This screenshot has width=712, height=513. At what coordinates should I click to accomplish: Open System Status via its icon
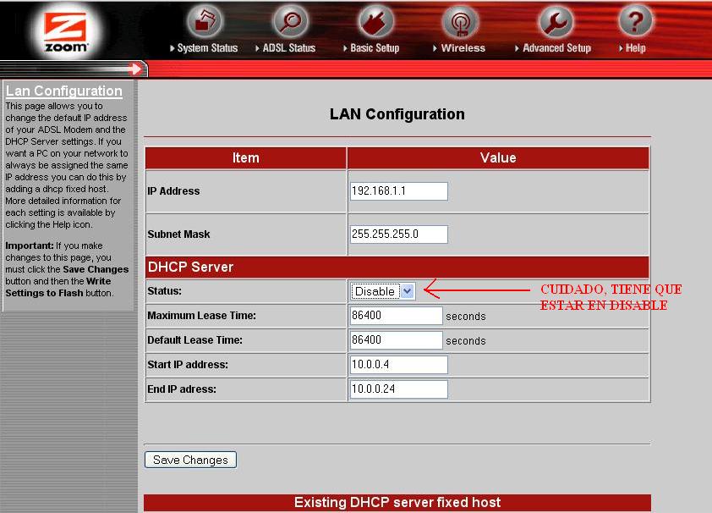tap(205, 21)
